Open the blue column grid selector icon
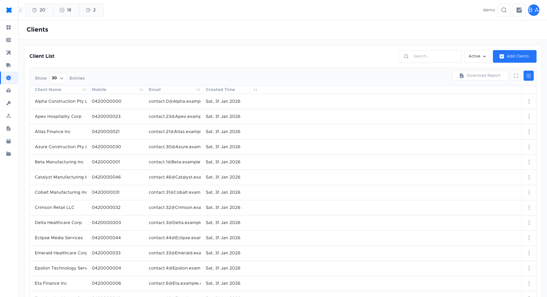The width and height of the screenshot is (547, 297). click(529, 76)
